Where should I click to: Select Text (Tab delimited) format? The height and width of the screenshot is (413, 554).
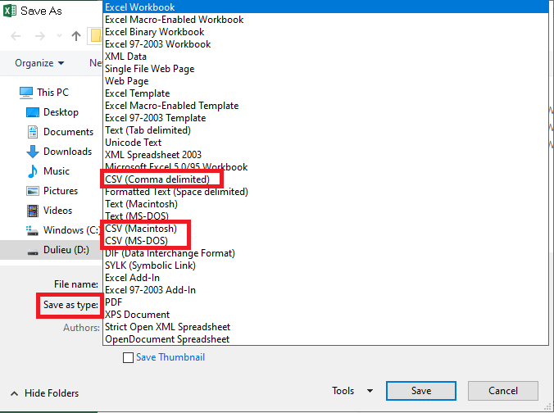[x=325, y=130]
